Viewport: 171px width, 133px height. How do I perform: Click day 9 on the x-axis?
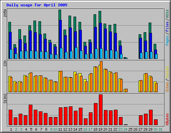coord(51,129)
